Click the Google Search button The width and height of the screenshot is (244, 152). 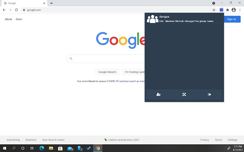click(x=107, y=72)
